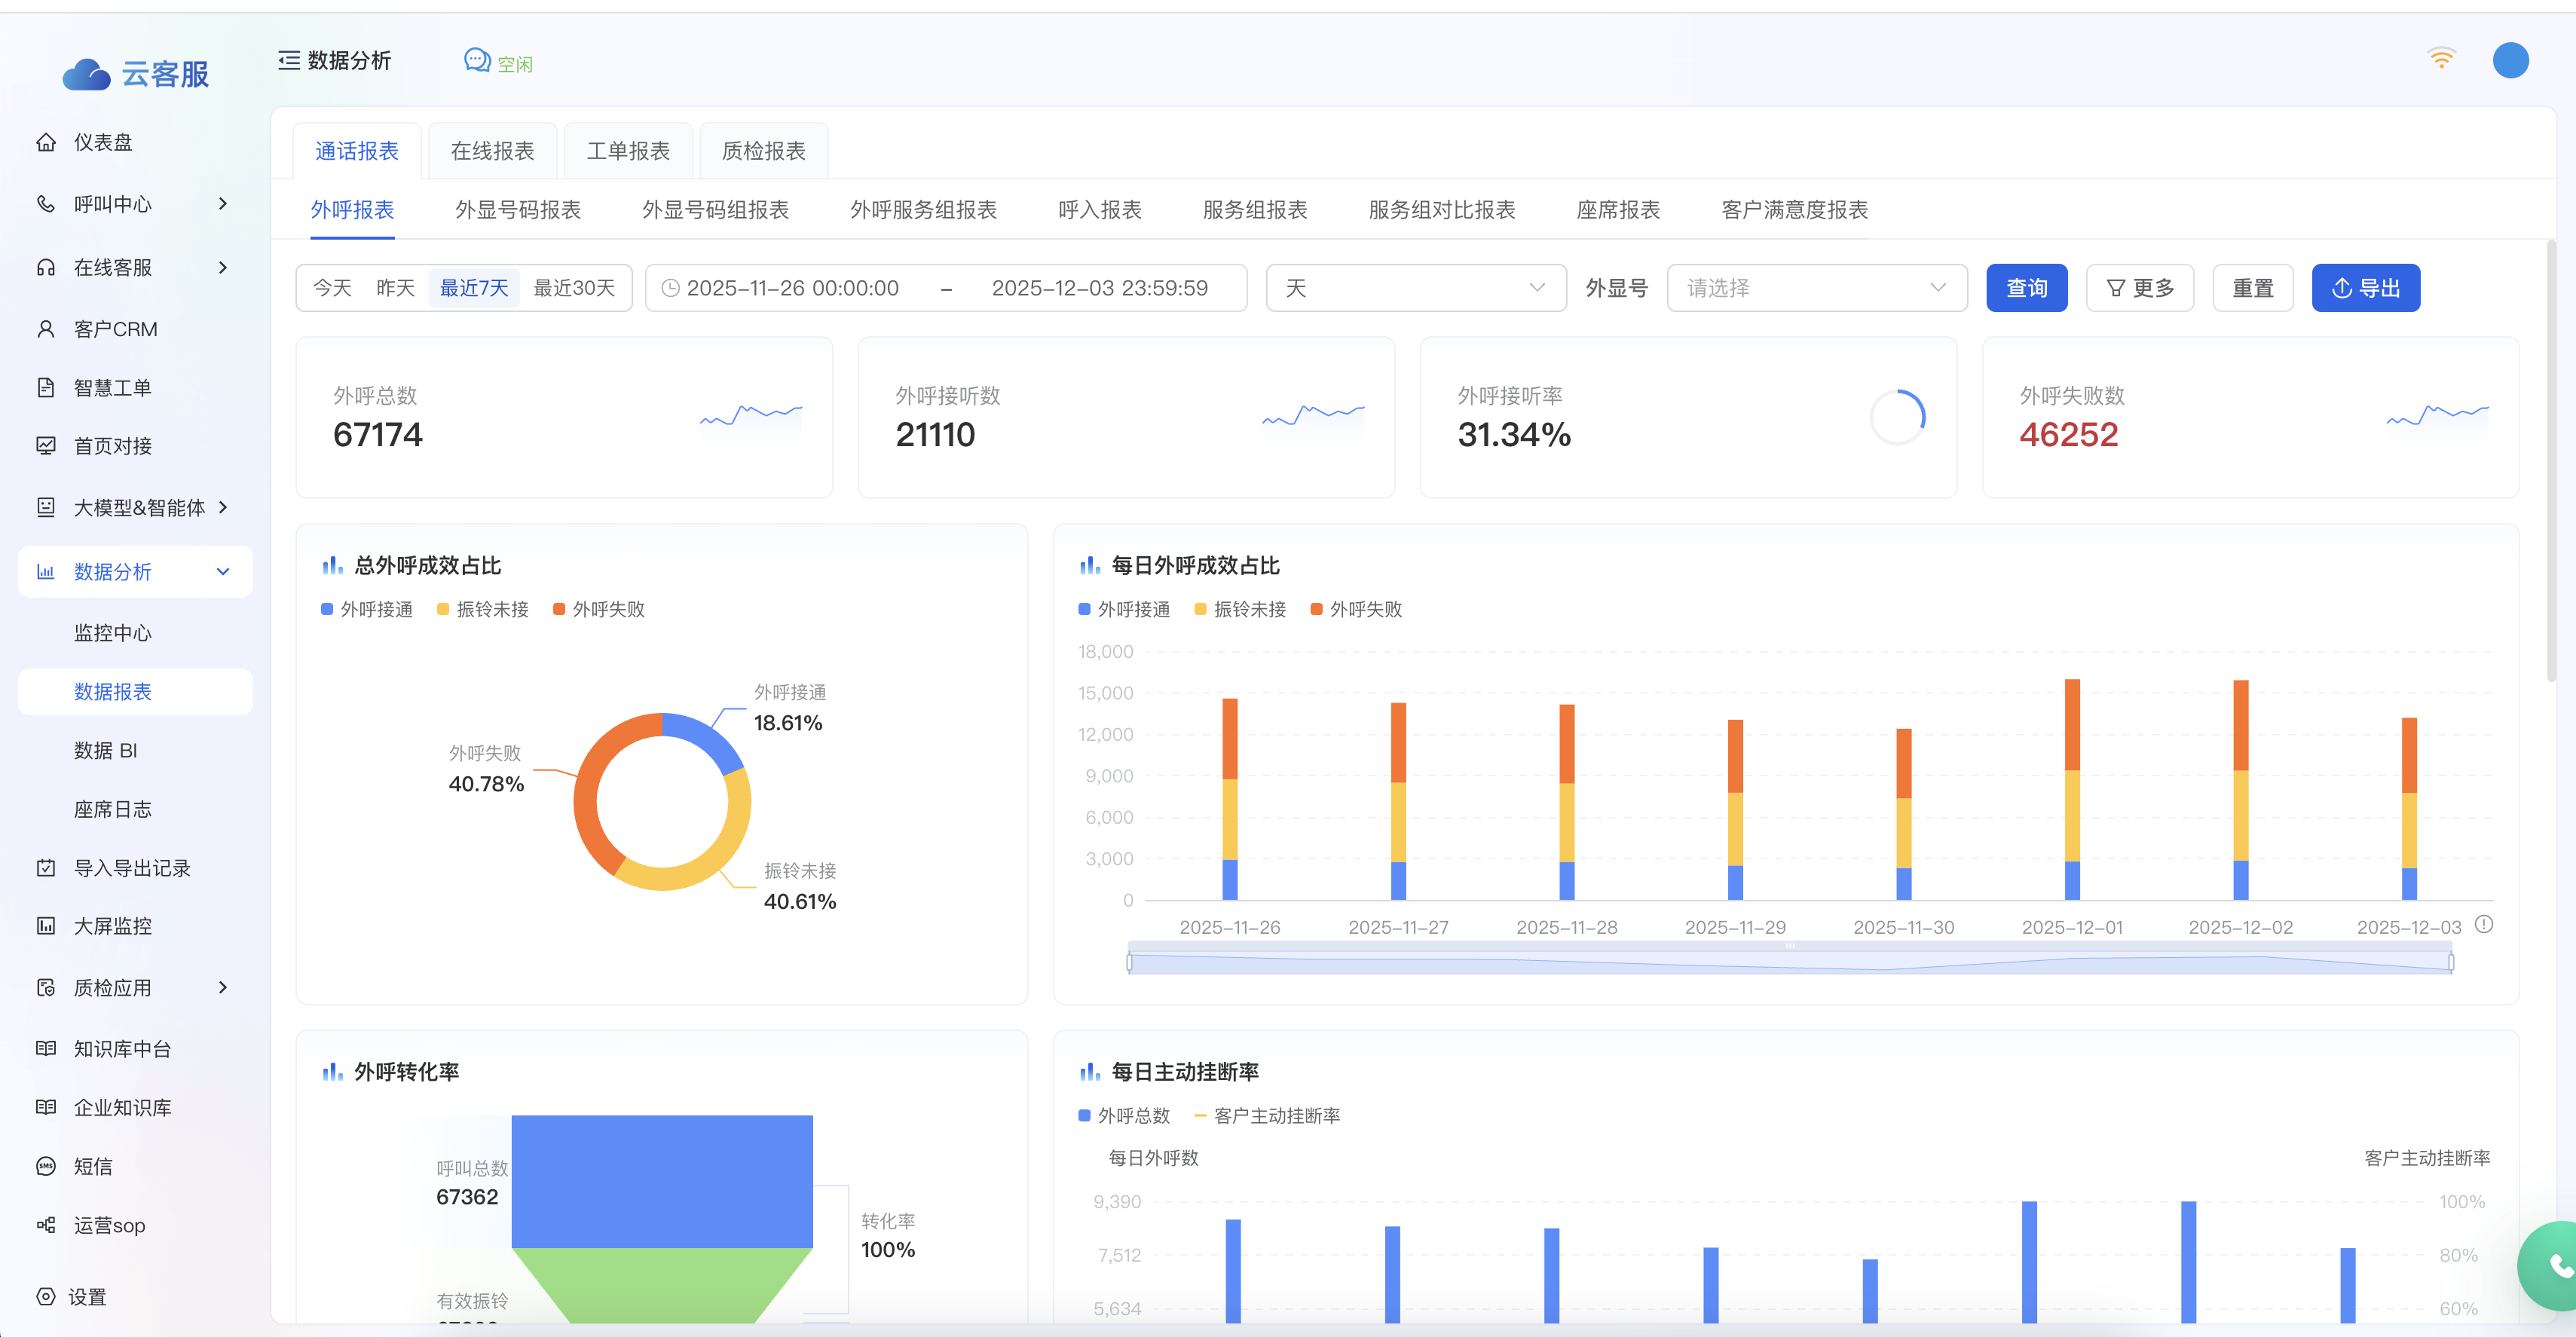Click the date range zoom slider under the bar chart
2576x1337 pixels.
1789,962
